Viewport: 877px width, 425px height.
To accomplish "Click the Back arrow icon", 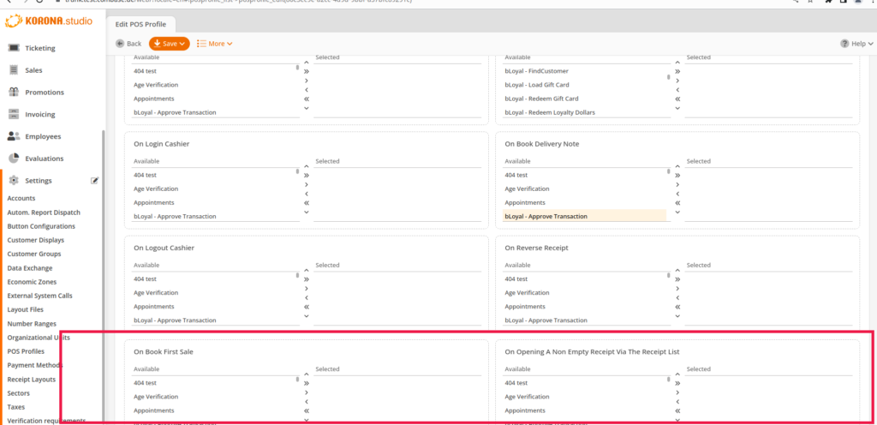I will click(120, 44).
